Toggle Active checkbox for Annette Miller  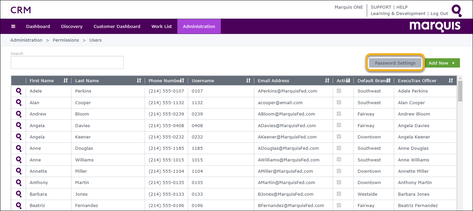click(339, 171)
